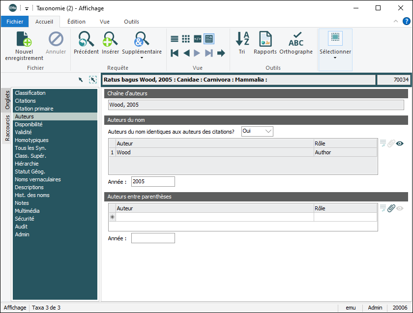
Task: Go to the first record
Action: (175, 53)
